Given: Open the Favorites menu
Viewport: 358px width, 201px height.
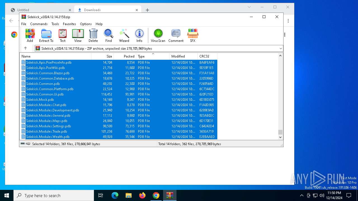Looking at the screenshot, I should 69,24.
